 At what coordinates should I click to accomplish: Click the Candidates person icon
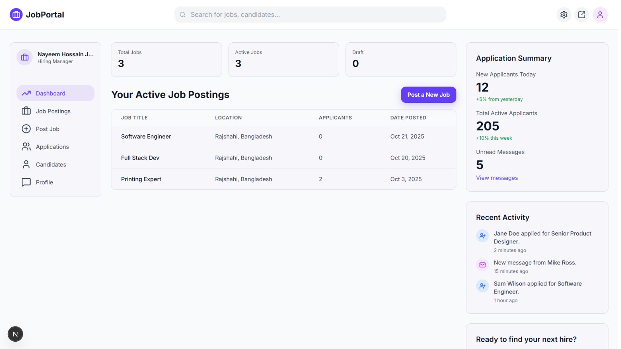[x=26, y=165]
